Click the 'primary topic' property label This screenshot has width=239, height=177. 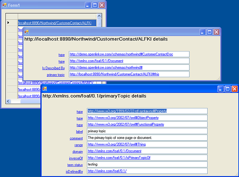point(56,75)
